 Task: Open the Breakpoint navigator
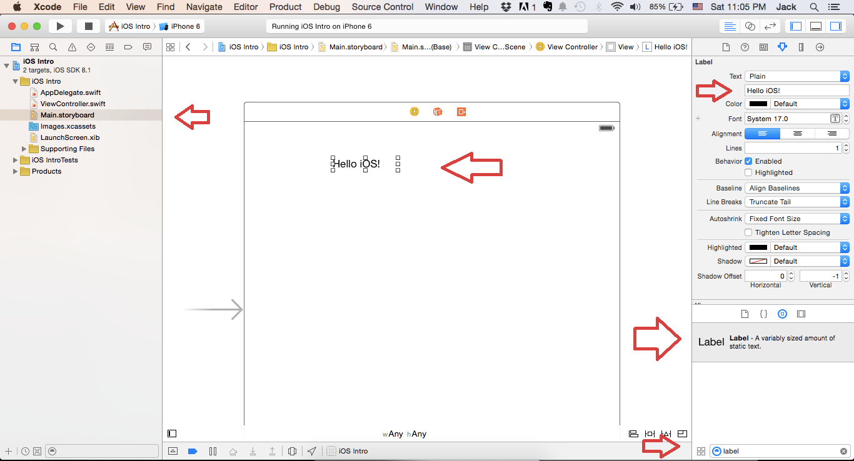128,47
